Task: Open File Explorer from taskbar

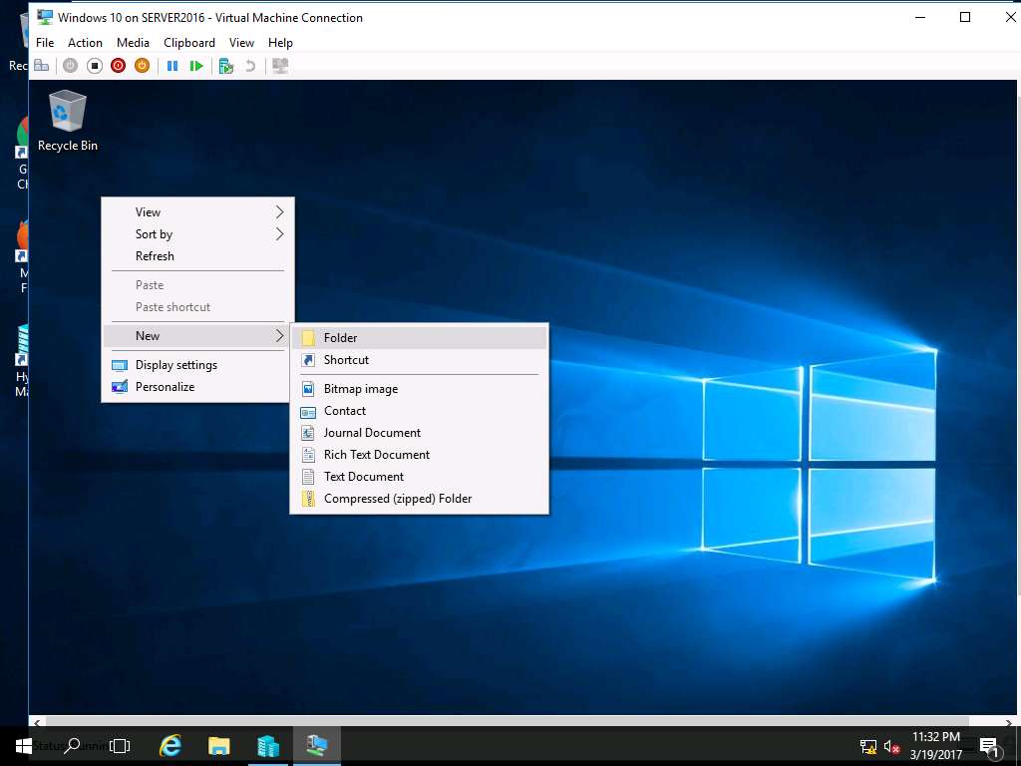Action: tap(218, 746)
